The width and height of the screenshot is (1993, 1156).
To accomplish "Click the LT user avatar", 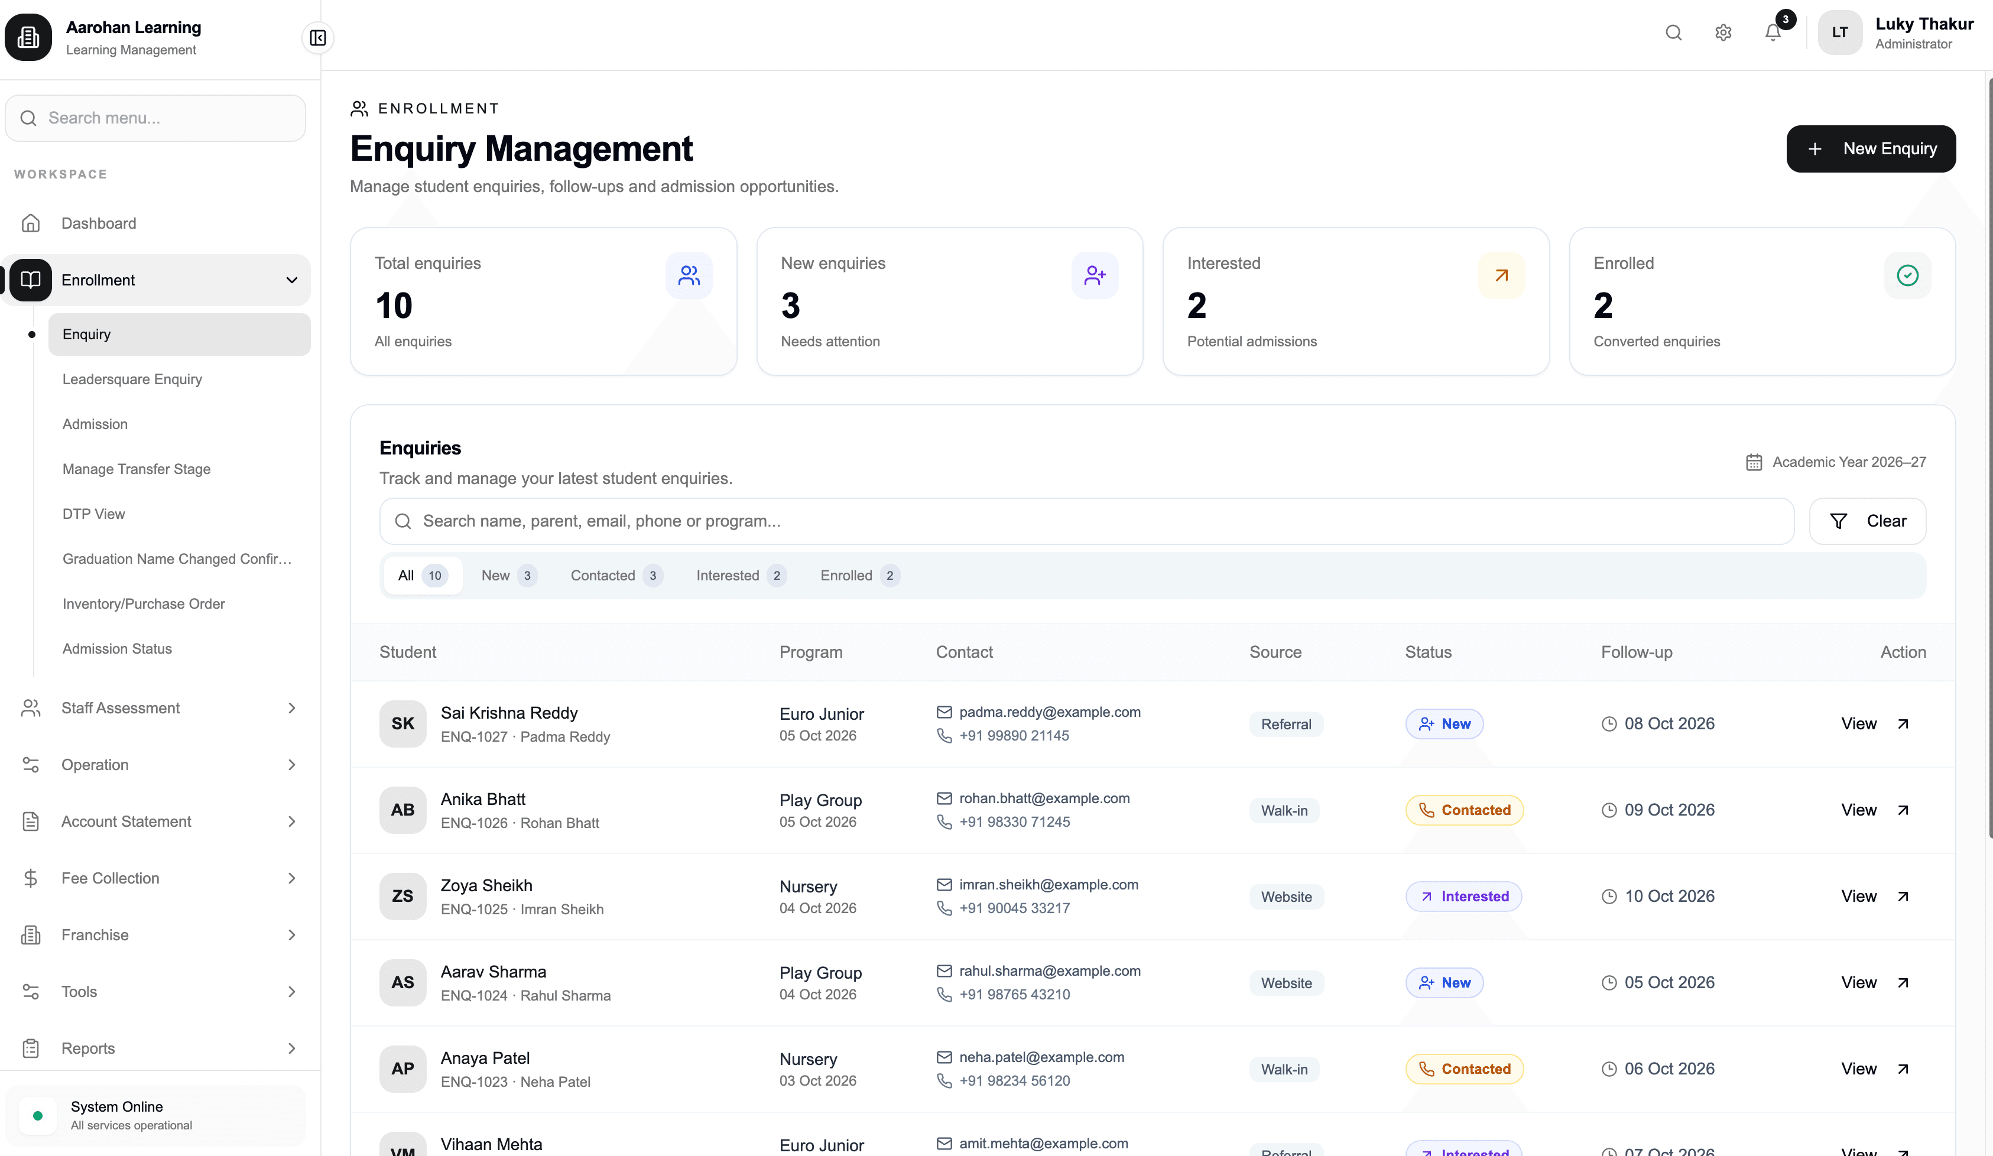I will (x=1841, y=33).
